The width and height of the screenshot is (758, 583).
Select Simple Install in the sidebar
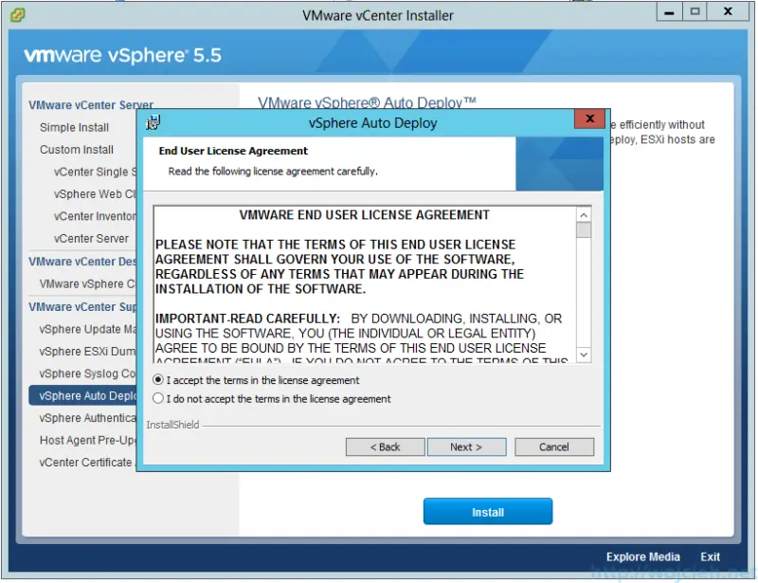74,127
